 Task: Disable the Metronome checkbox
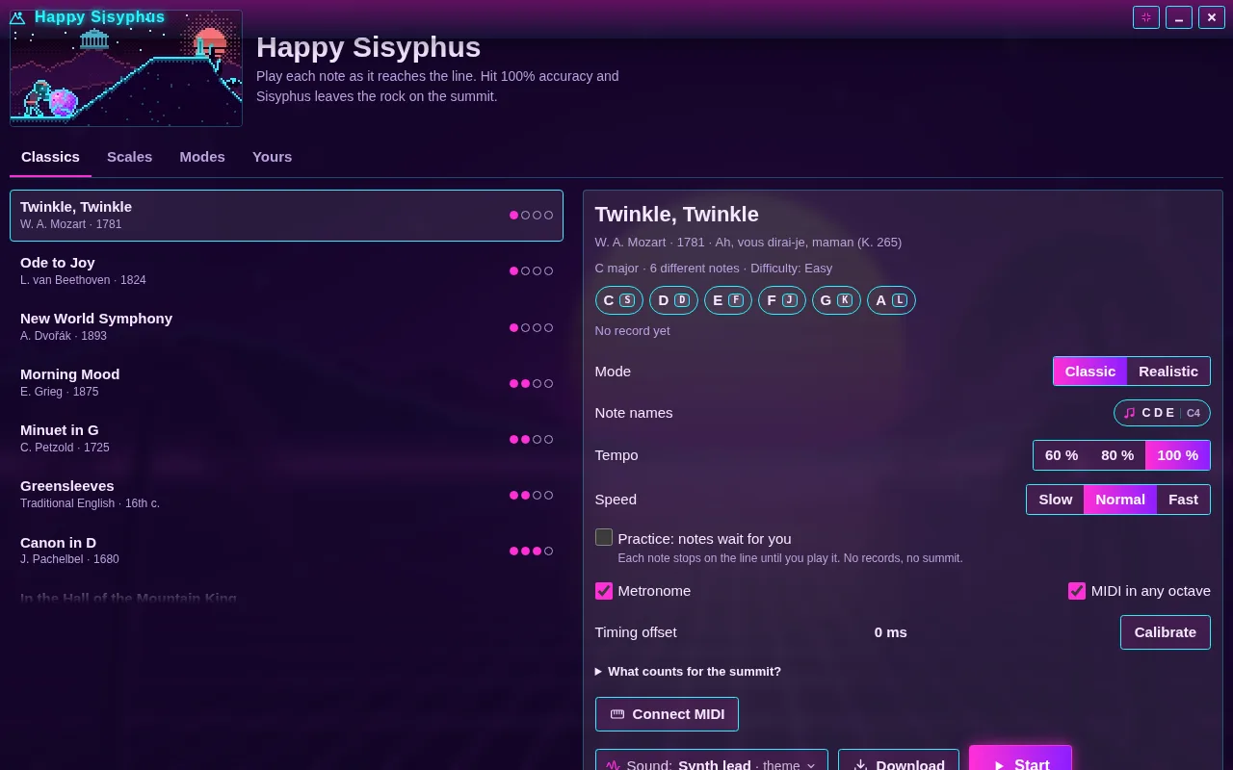[x=604, y=591]
